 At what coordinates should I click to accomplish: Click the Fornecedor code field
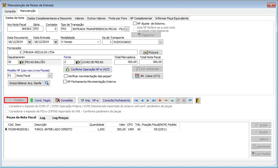15,52
